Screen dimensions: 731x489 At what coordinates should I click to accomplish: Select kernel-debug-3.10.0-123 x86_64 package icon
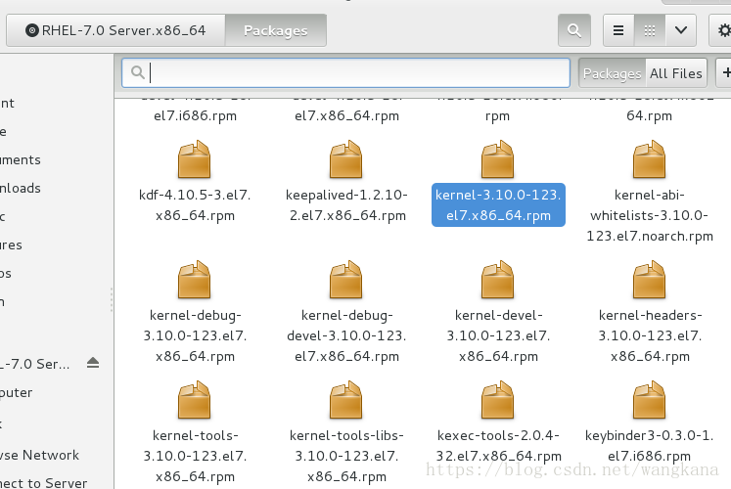coord(195,280)
